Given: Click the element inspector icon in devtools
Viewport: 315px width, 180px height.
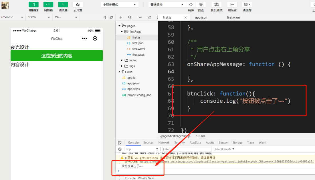Looking at the screenshot, I should point(120,143).
